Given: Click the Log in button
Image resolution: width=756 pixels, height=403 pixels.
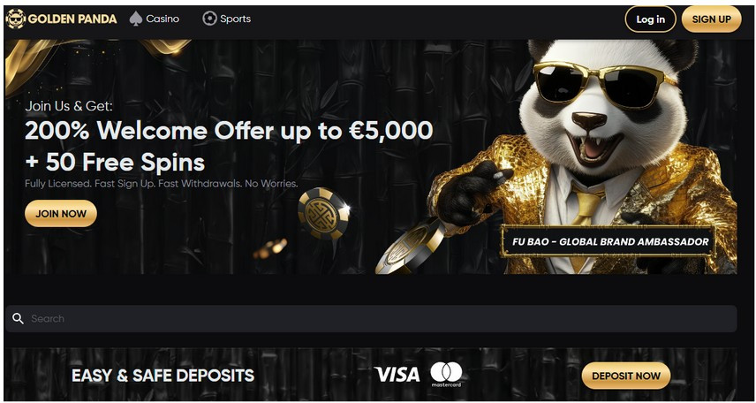Looking at the screenshot, I should coord(650,19).
